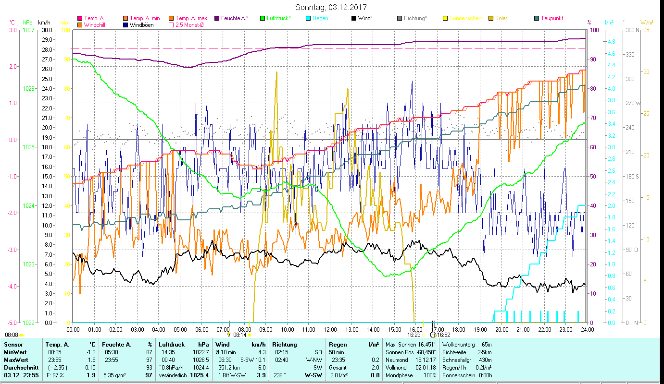Click the Sichtweite 2-5km entry
664x384 pixels.
(x=466, y=352)
